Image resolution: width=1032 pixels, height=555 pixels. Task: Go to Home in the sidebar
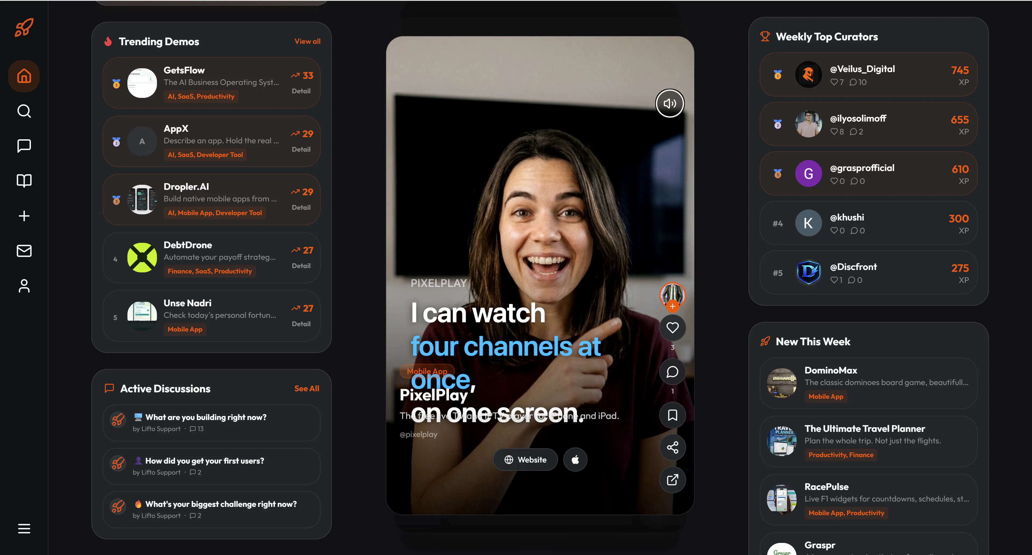[x=24, y=76]
